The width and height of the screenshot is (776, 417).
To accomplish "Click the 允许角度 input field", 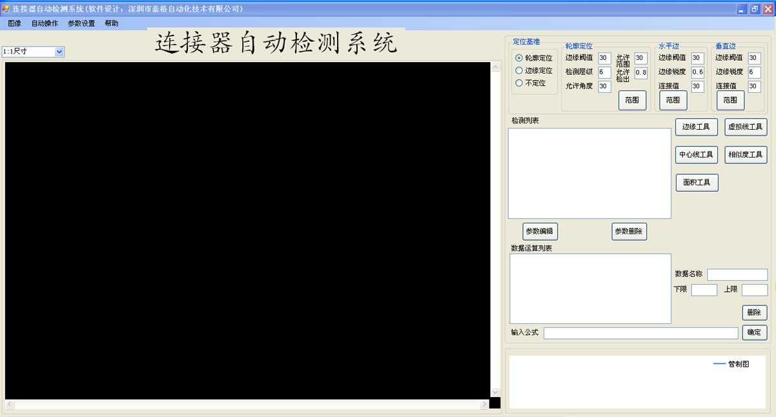I will click(x=604, y=86).
